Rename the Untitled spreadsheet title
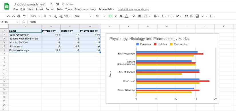 [x=29, y=4]
